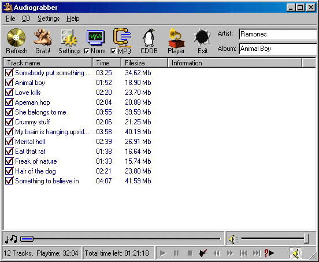Click into the Album field showing Animal Boy
This screenshot has width=319, height=262.
pyautogui.click(x=278, y=49)
